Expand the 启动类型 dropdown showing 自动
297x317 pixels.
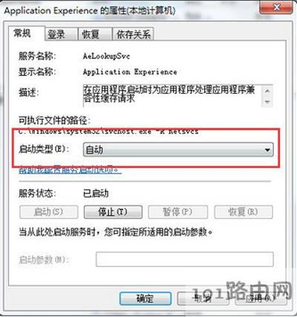(x=178, y=150)
